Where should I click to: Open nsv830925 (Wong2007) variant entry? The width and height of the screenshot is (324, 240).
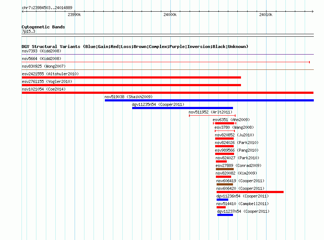pos(44,66)
